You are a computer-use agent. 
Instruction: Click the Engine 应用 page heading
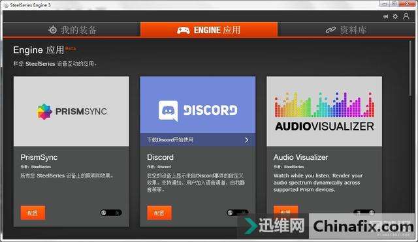coord(39,50)
